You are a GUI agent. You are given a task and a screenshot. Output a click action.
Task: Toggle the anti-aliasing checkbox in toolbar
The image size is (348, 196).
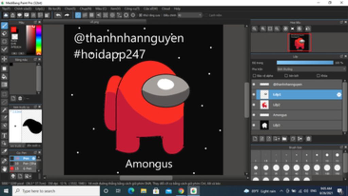(140, 15)
